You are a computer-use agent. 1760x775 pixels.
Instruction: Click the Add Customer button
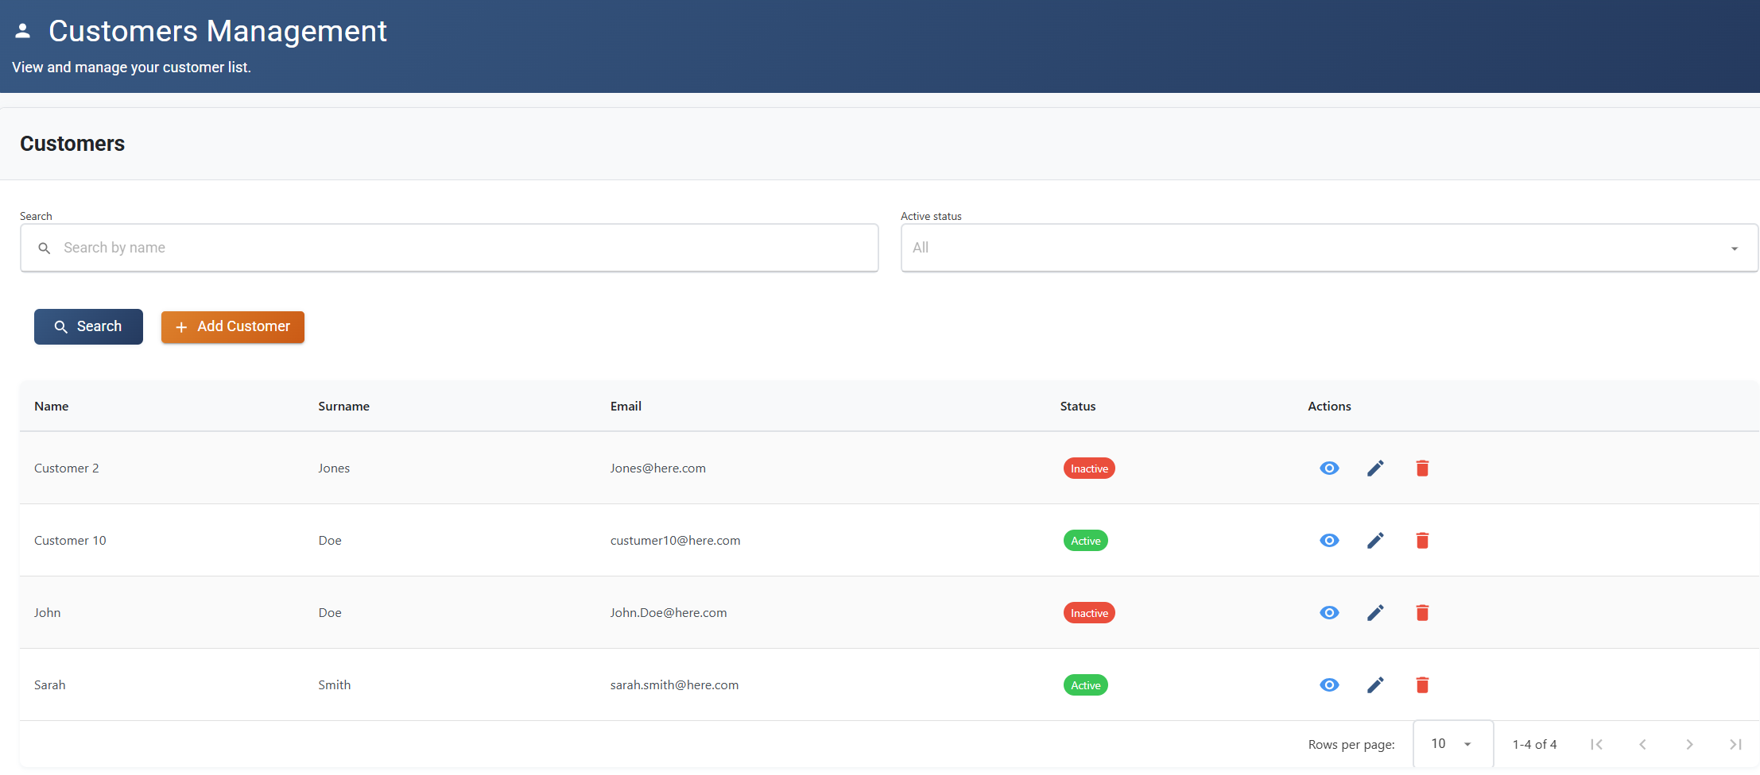(x=233, y=327)
